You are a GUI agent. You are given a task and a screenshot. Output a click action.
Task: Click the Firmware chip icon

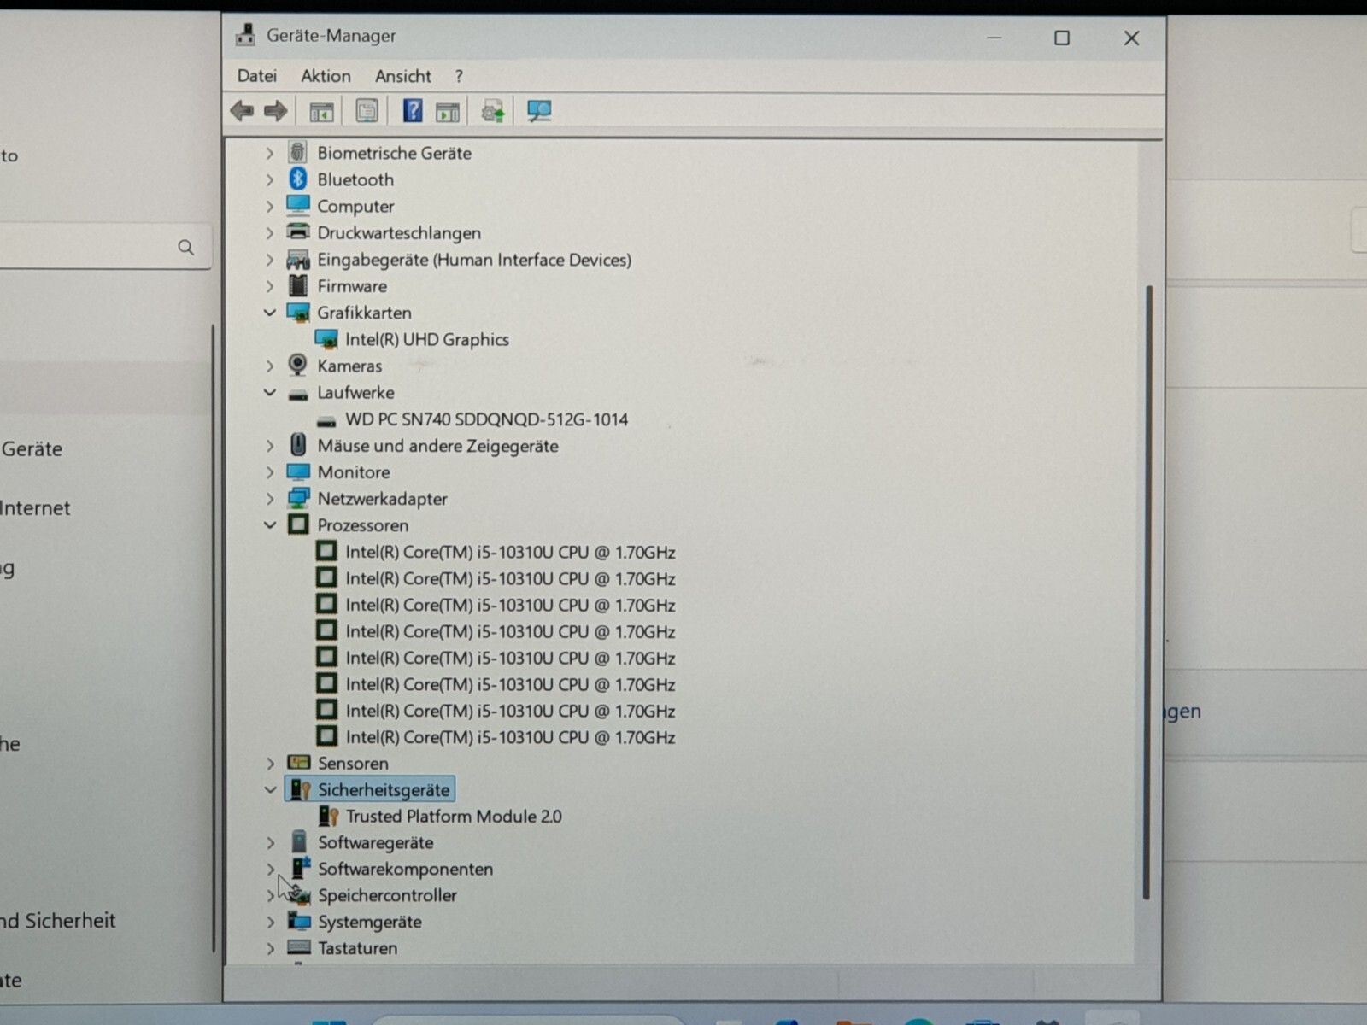point(298,285)
